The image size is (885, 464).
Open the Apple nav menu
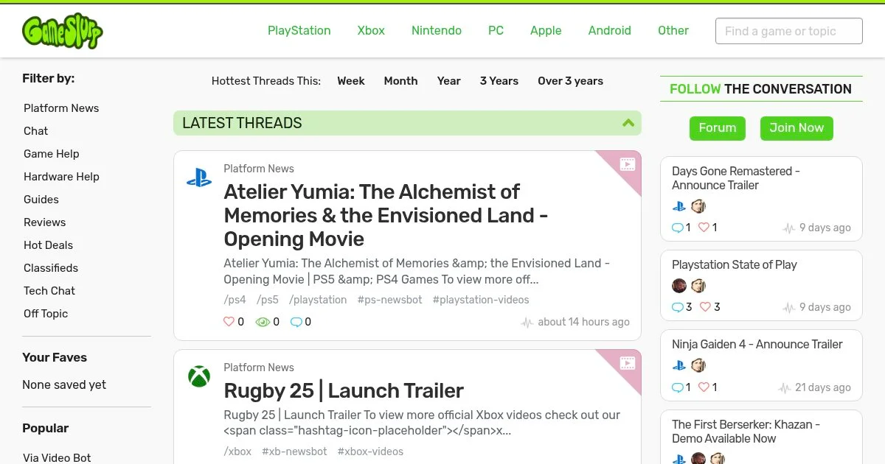click(x=546, y=30)
